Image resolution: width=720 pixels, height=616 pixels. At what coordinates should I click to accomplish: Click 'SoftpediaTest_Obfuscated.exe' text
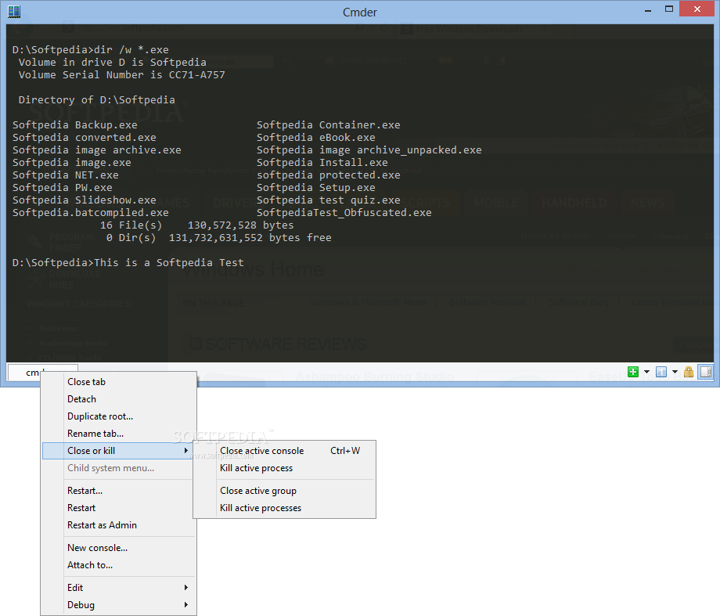pos(344,213)
